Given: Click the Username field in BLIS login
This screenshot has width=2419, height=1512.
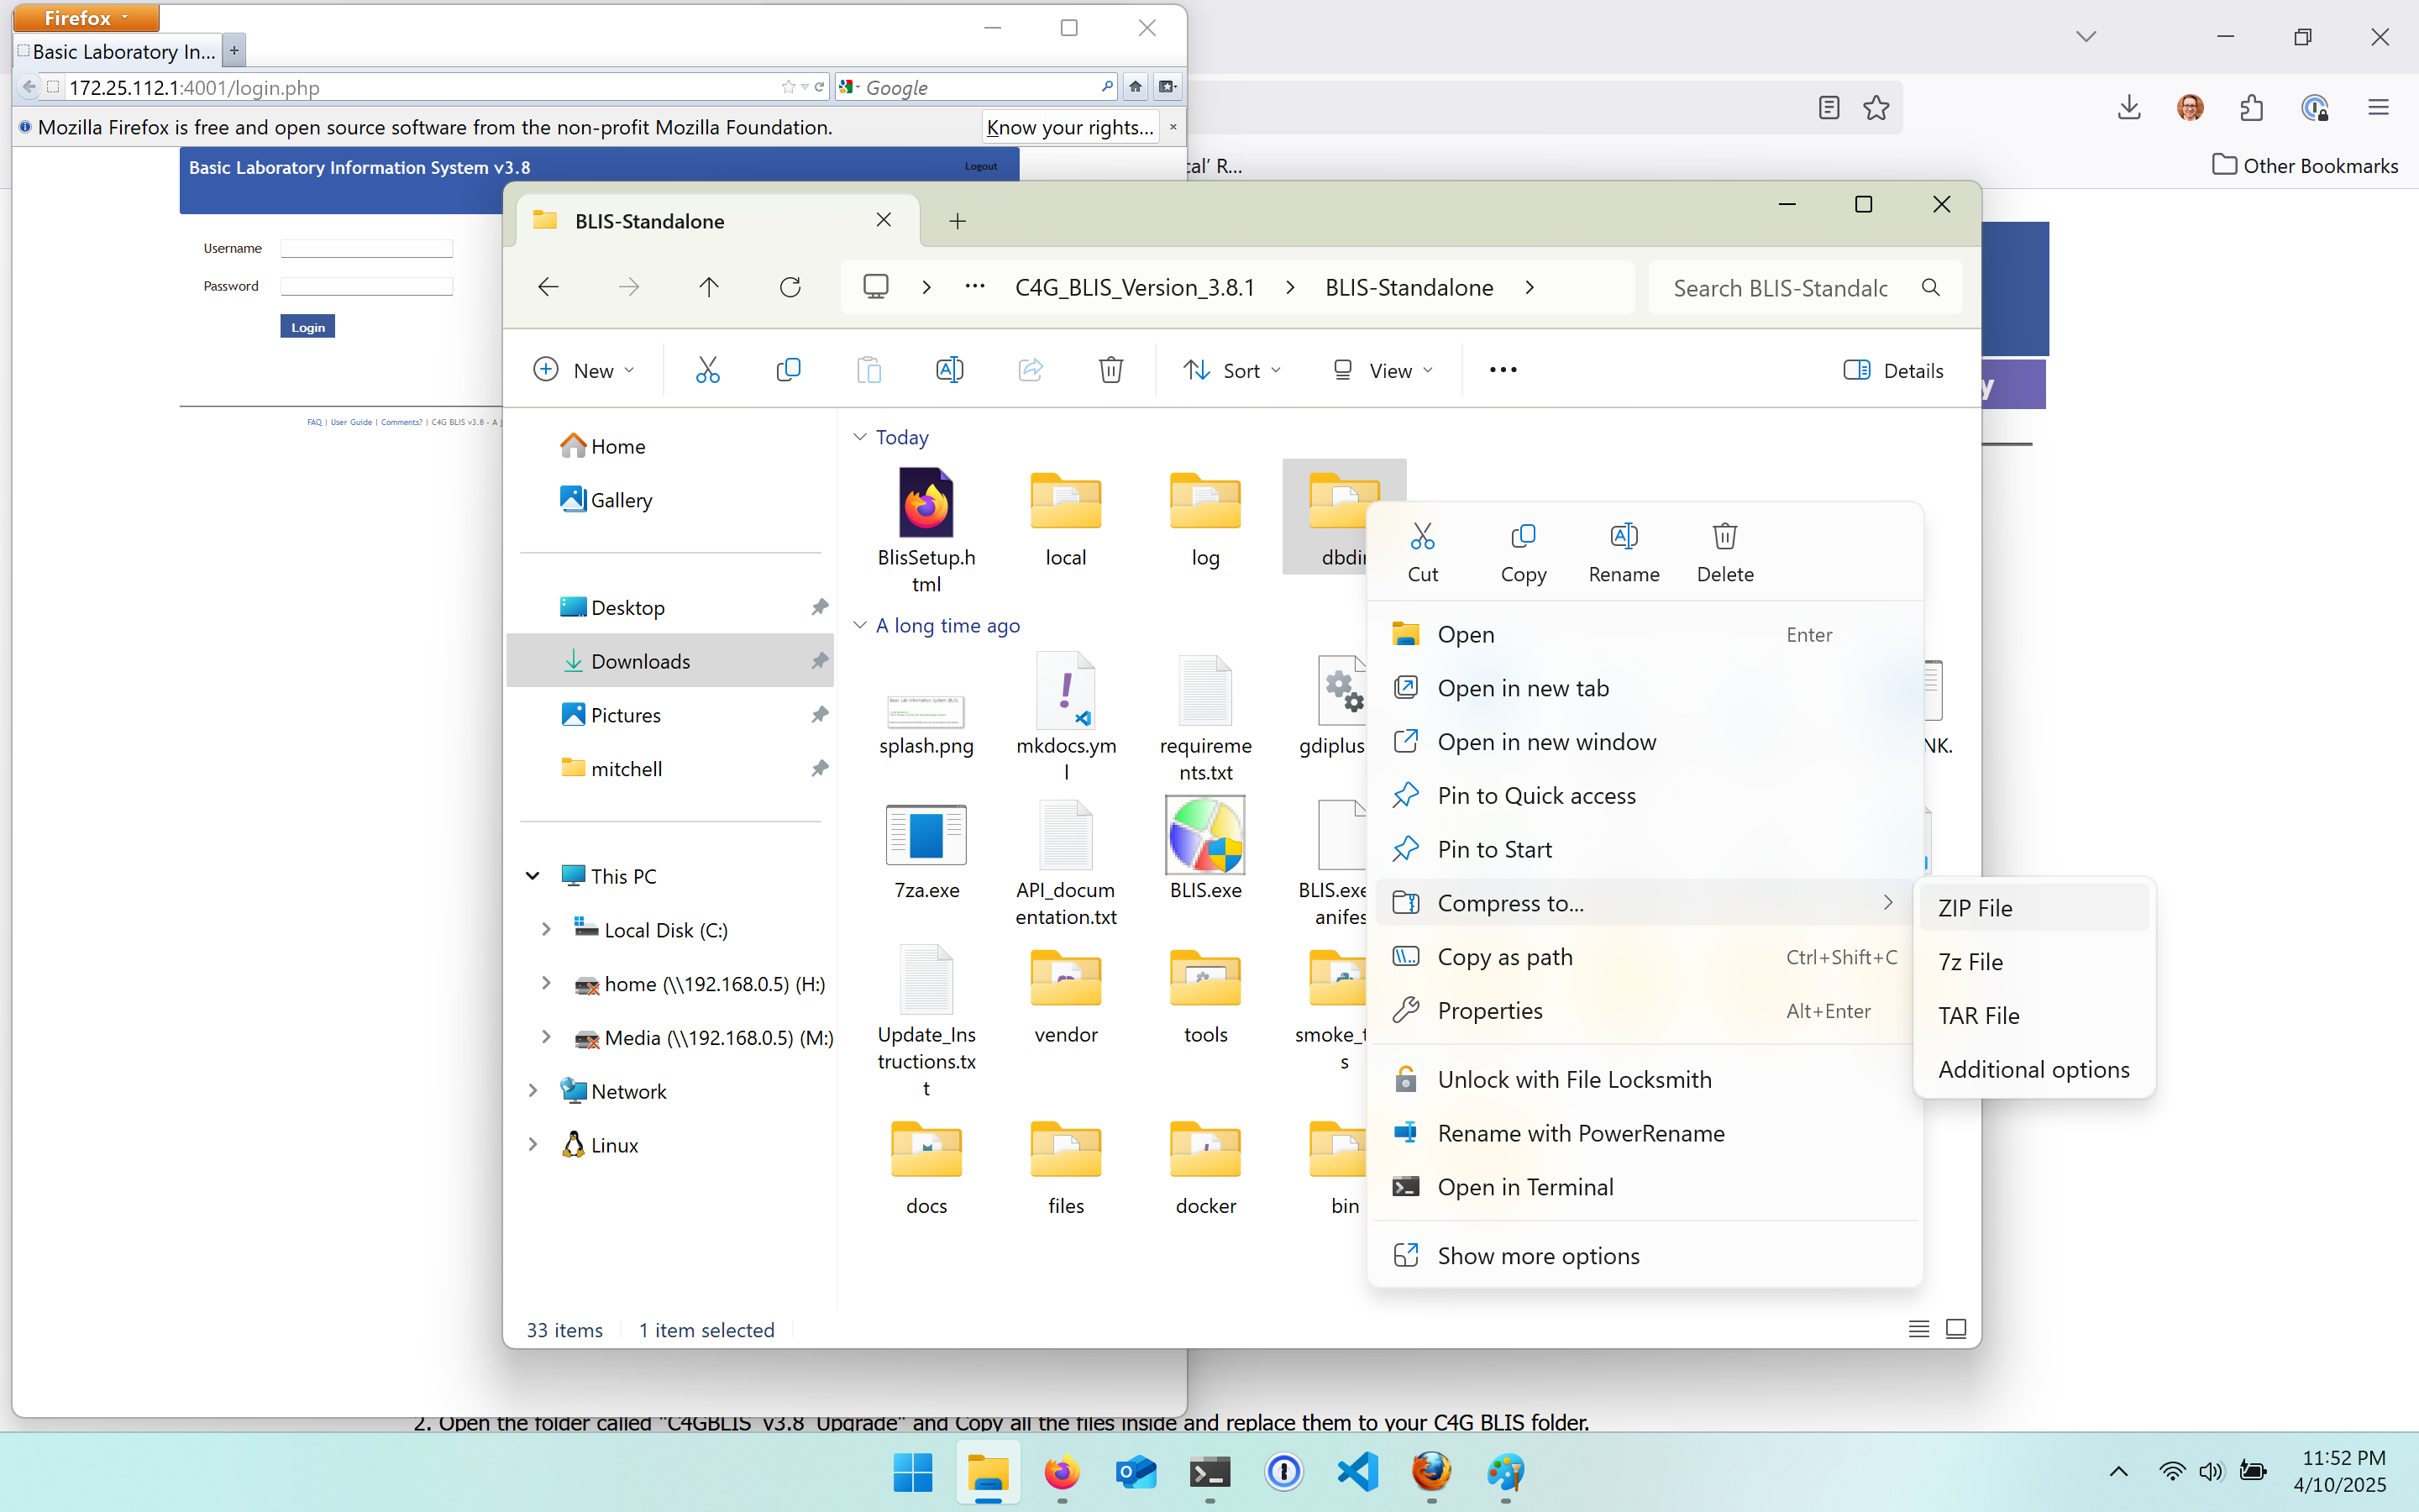Looking at the screenshot, I should click(x=367, y=248).
